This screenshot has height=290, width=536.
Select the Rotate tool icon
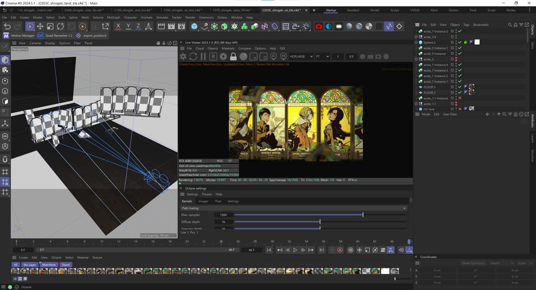pos(60,26)
